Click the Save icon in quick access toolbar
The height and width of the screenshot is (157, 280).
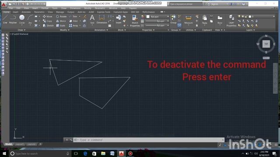point(19,4)
